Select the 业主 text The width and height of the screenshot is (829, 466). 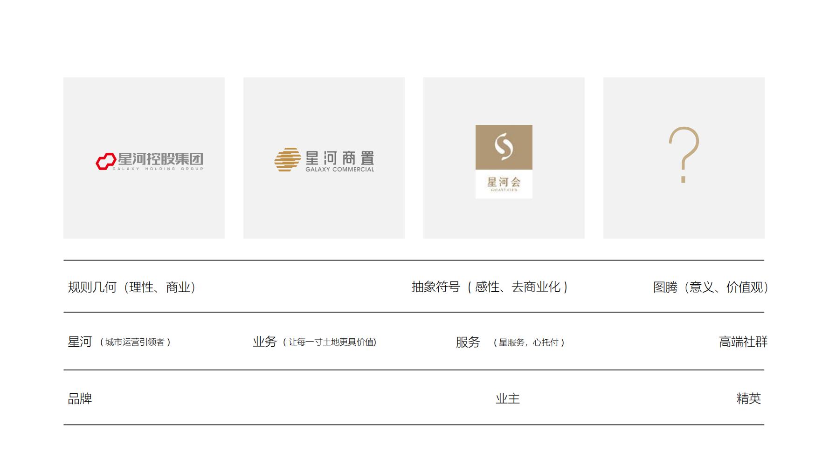(x=508, y=398)
